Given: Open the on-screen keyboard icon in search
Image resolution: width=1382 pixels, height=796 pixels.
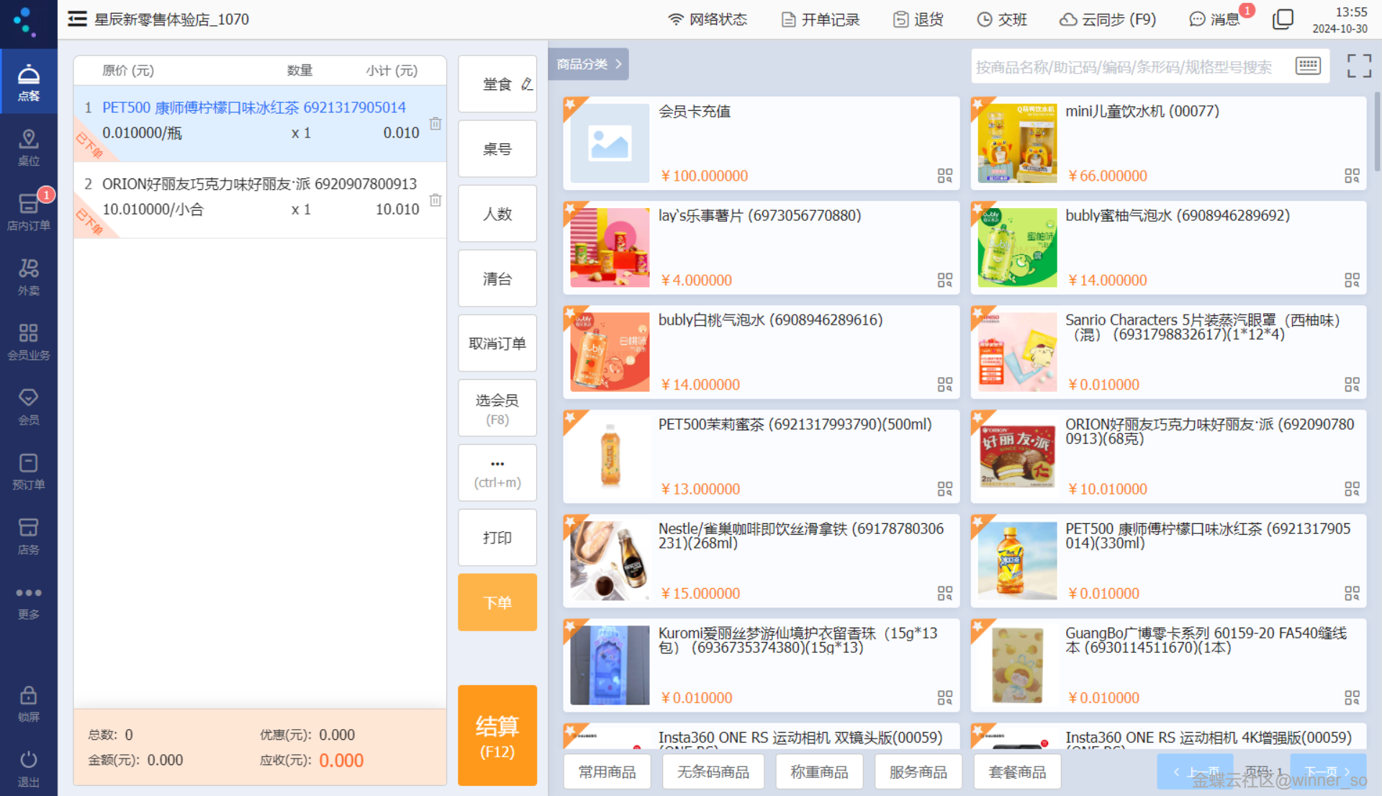Looking at the screenshot, I should click(1308, 66).
